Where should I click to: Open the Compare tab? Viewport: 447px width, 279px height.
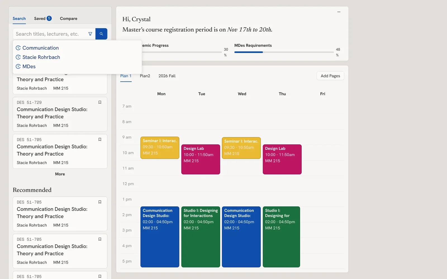(x=68, y=18)
